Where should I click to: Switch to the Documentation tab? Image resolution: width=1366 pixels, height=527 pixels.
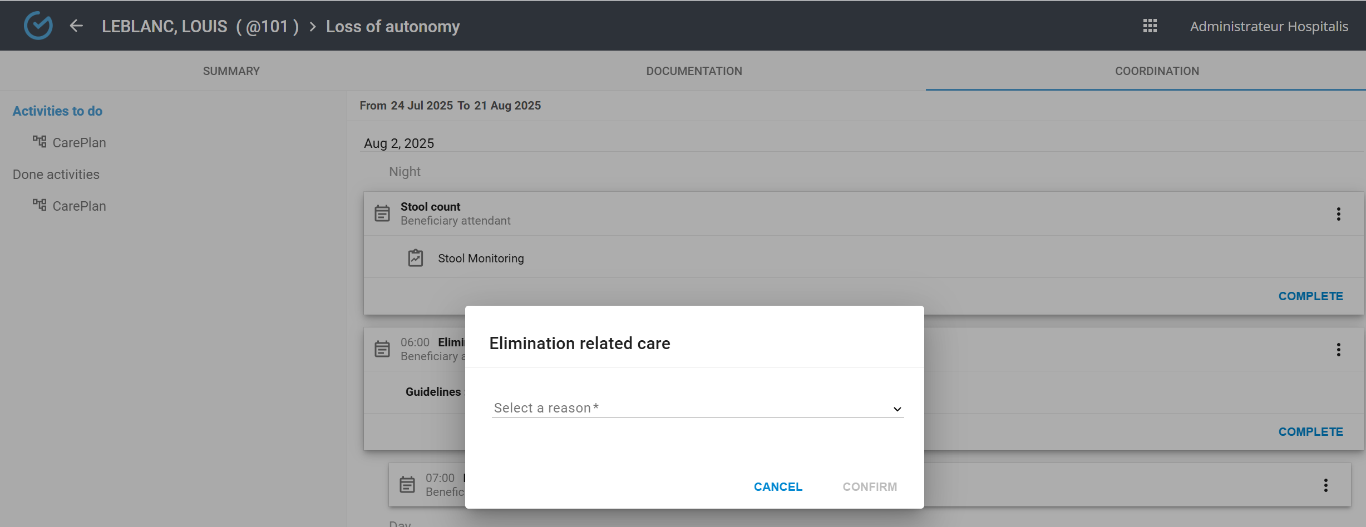coord(694,71)
